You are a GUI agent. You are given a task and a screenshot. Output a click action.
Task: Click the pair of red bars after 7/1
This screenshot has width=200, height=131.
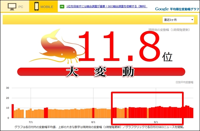coord(46,113)
